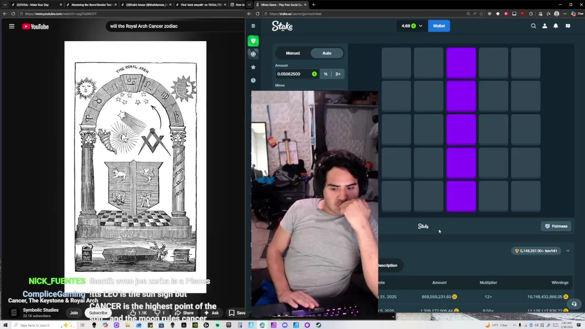The height and width of the screenshot is (329, 585).
Task: Click the 12× multiplier cell
Action: (x=488, y=297)
